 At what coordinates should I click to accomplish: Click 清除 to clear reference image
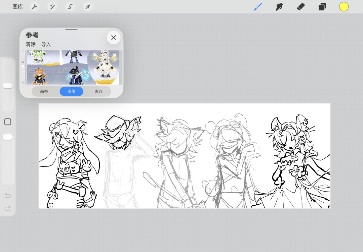click(31, 44)
